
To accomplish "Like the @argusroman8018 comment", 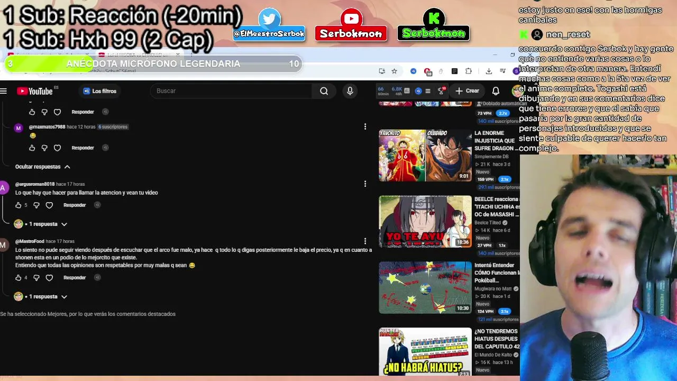I will [19, 205].
